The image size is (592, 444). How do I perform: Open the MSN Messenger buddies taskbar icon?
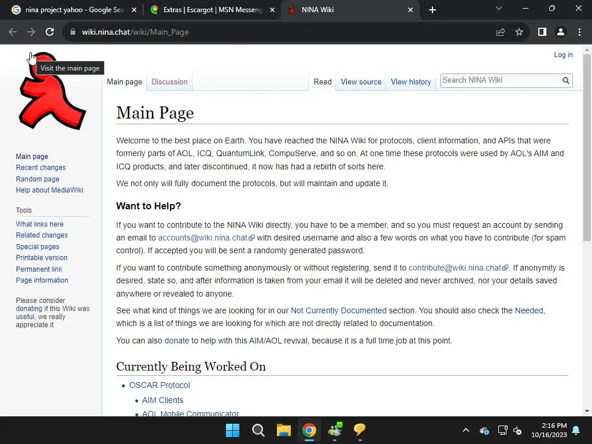(335, 430)
